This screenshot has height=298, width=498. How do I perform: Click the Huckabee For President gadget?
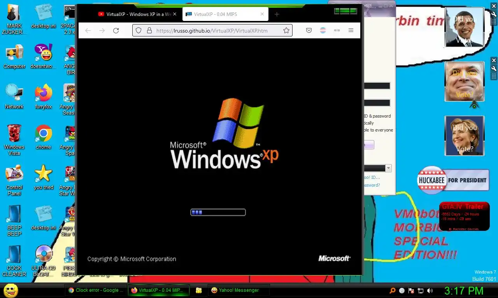tap(453, 180)
